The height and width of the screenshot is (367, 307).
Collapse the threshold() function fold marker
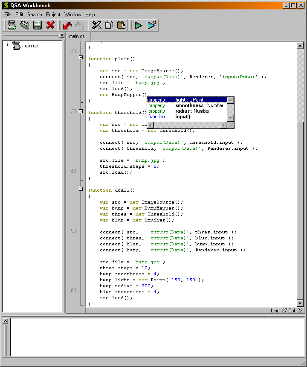pyautogui.click(x=81, y=111)
